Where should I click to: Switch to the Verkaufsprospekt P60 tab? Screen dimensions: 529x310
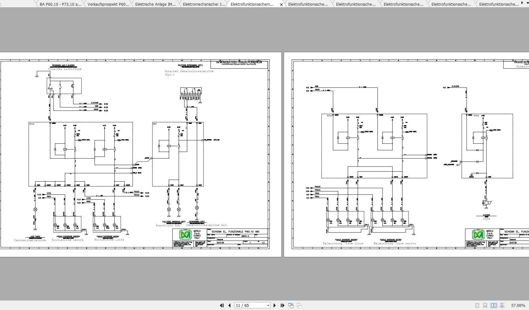click(x=108, y=4)
